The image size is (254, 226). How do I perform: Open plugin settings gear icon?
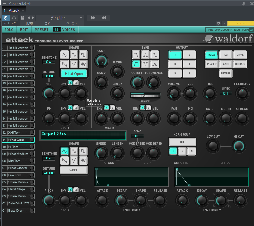pos(219,23)
